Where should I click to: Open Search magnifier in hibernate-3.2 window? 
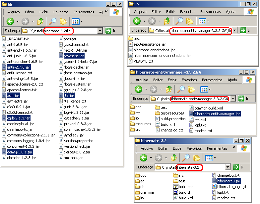pos(186,158)
